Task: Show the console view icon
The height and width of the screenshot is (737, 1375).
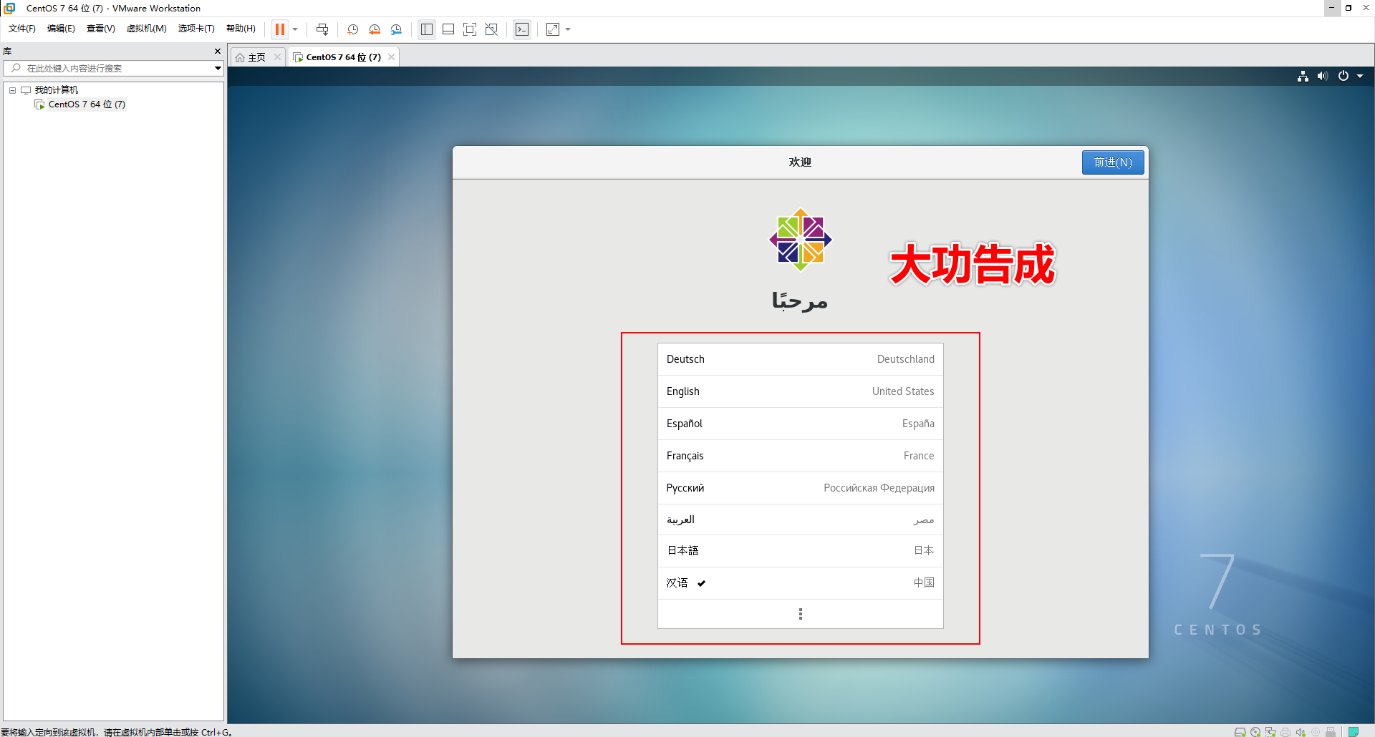Action: 522,29
